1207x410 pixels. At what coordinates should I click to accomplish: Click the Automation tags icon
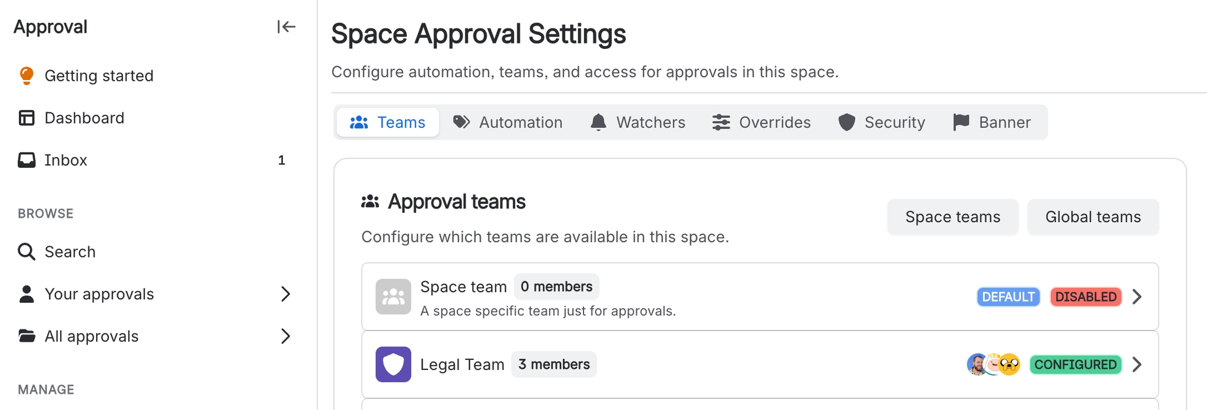coord(461,122)
